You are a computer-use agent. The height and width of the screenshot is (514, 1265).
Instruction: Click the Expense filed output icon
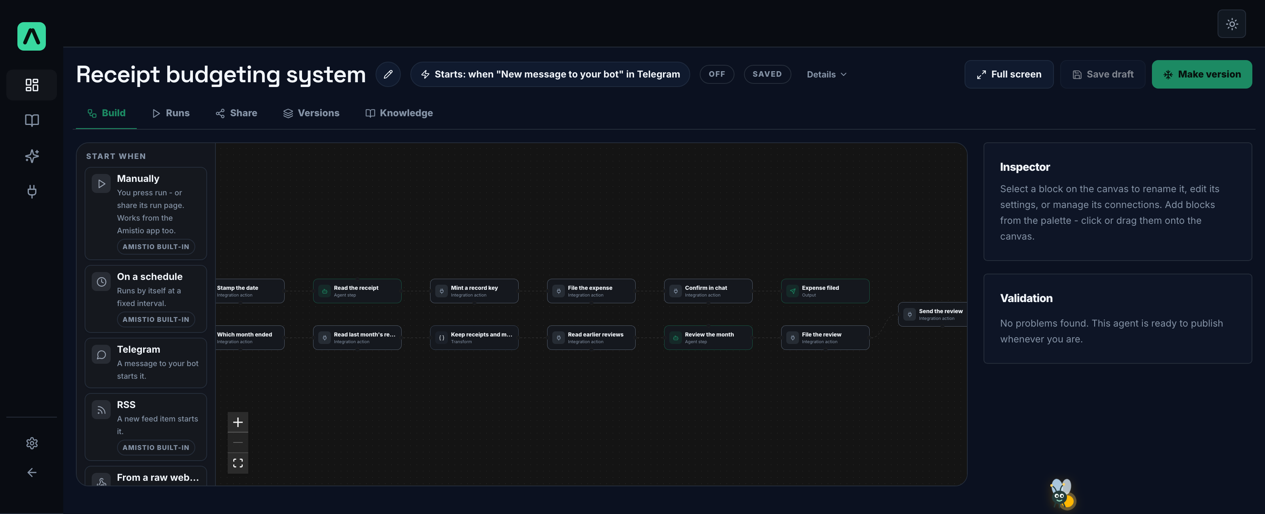(x=793, y=291)
